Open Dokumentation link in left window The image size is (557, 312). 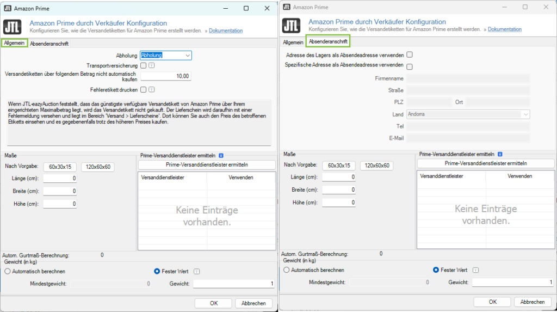pyautogui.click(x=226, y=30)
